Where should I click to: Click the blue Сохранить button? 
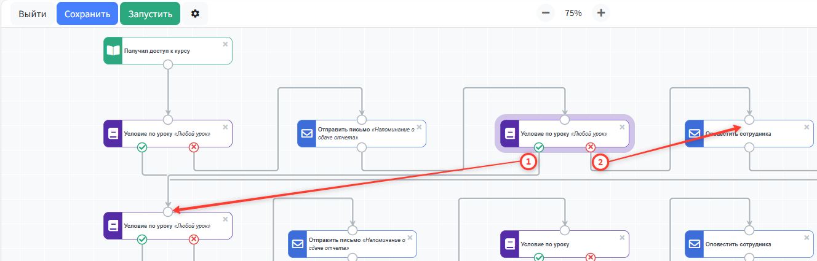[87, 14]
